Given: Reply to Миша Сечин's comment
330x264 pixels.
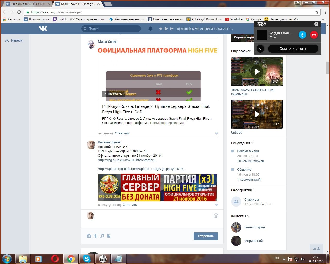Looking at the screenshot, I should coord(122,133).
